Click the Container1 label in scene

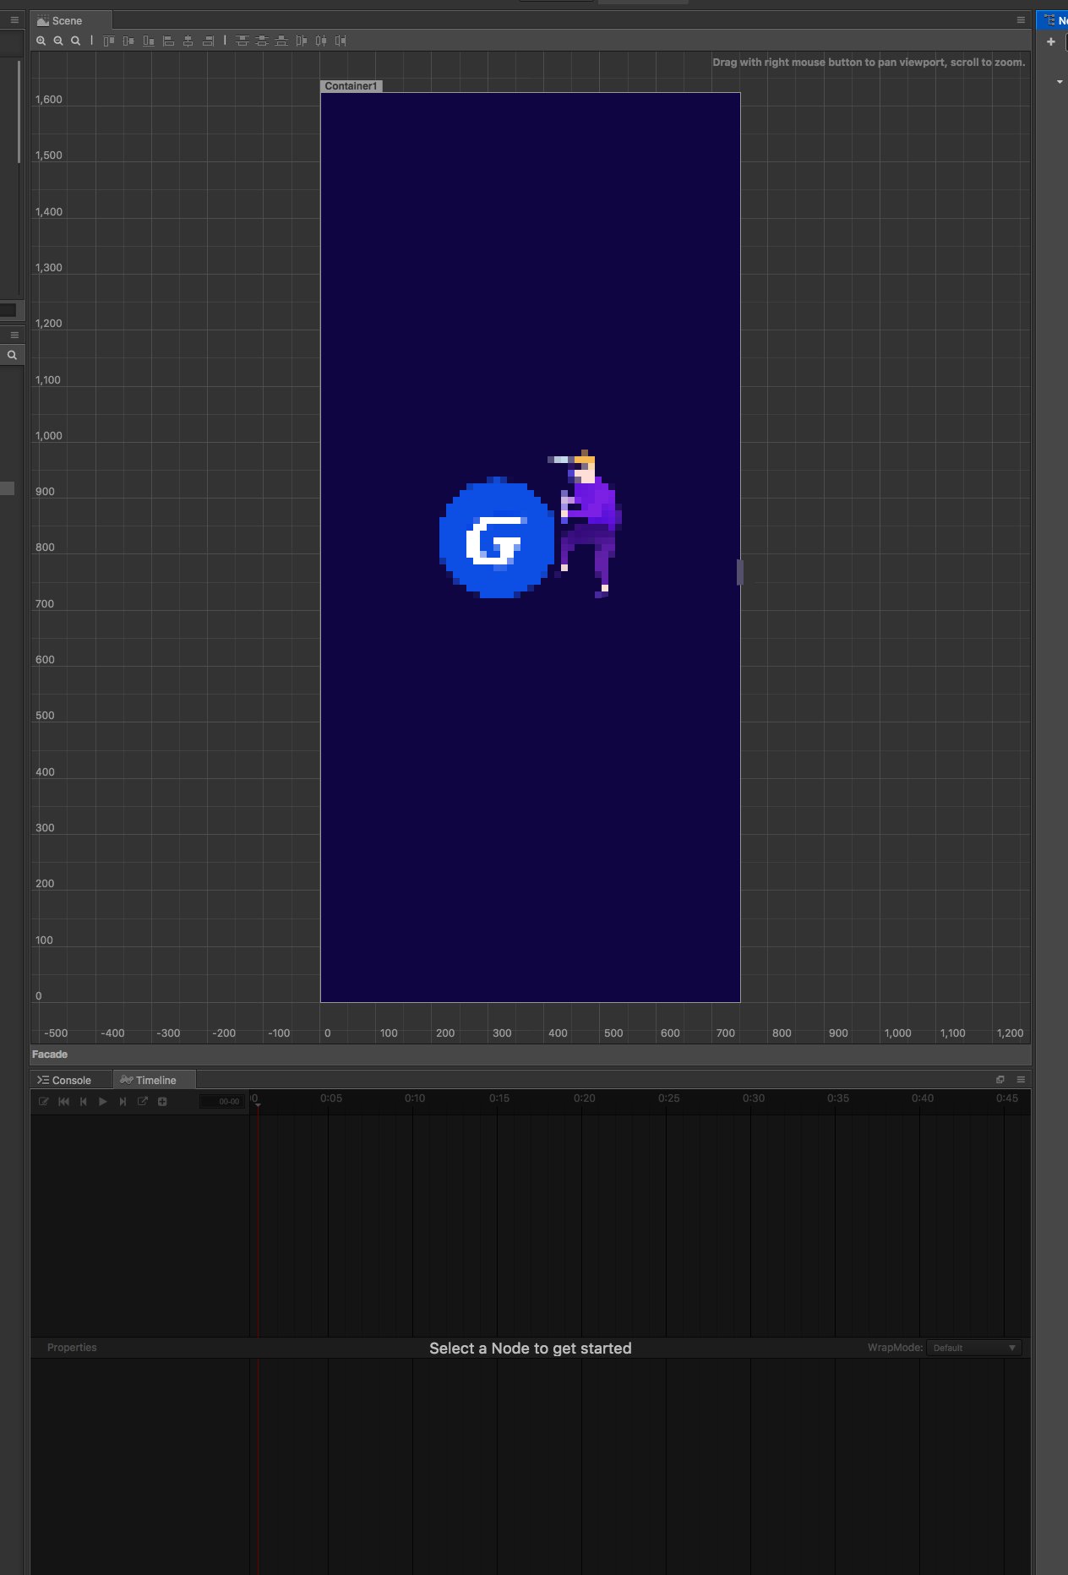pos(351,86)
